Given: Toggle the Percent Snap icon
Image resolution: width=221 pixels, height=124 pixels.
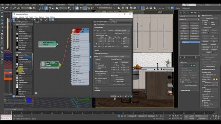Looking at the screenshot, I should 89,8.
